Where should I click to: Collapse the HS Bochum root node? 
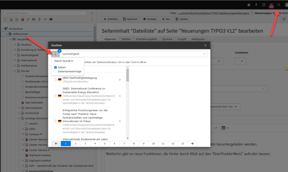tap(3, 29)
